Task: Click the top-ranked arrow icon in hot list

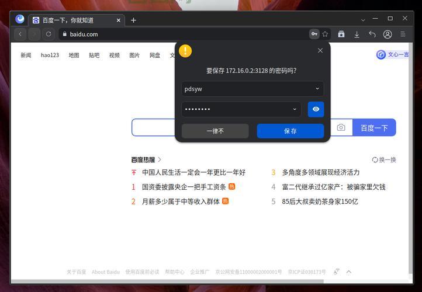Action: pyautogui.click(x=134, y=172)
